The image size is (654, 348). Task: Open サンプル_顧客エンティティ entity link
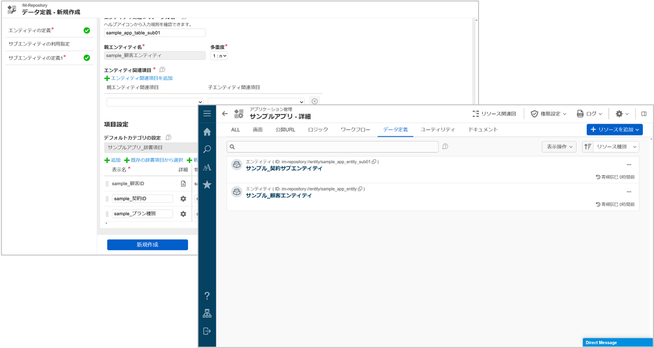click(279, 196)
